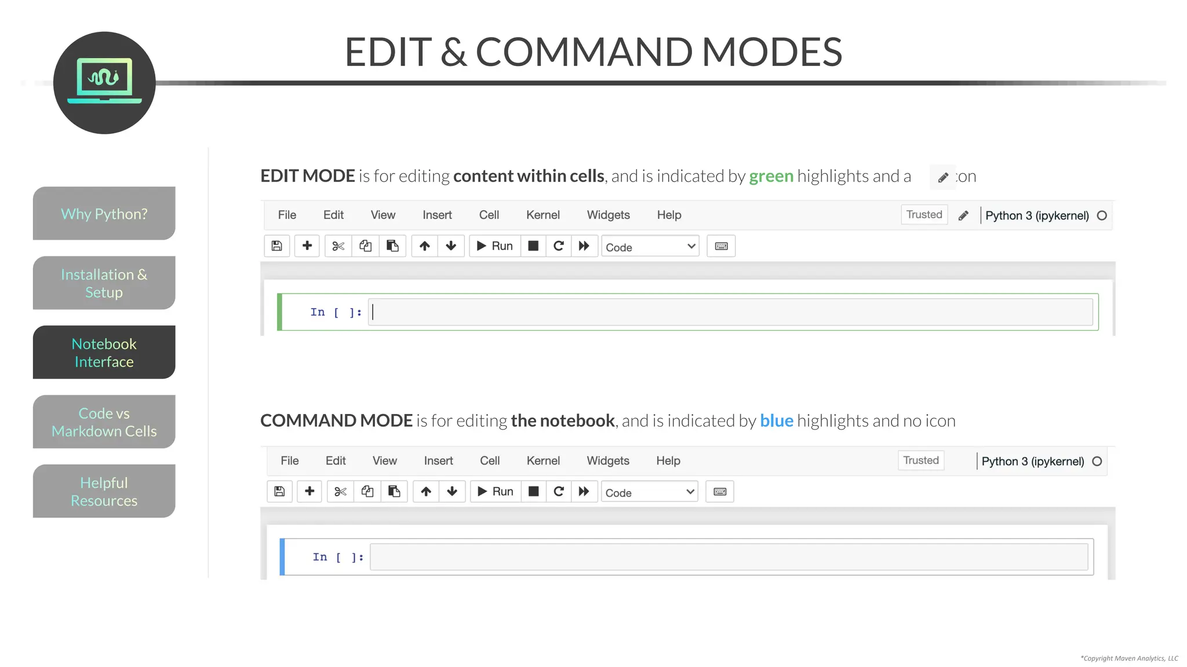Open Help menu in edit mode notebook
This screenshot has height=667, width=1187.
coord(669,215)
